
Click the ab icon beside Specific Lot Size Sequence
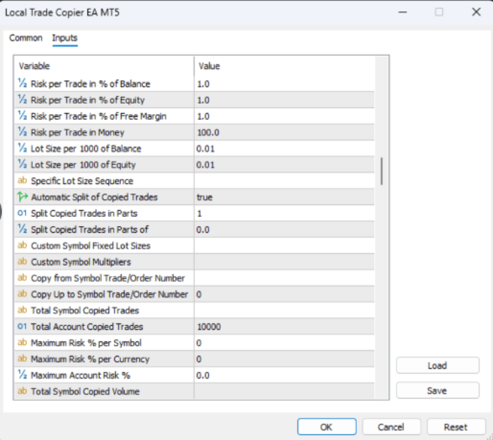22,181
